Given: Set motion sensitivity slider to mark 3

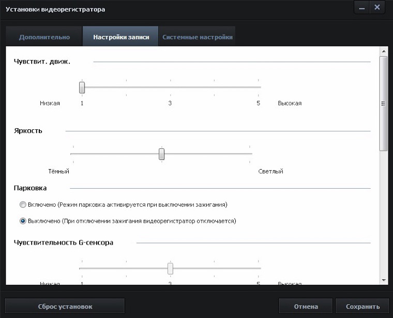Looking at the screenshot, I should (170, 87).
